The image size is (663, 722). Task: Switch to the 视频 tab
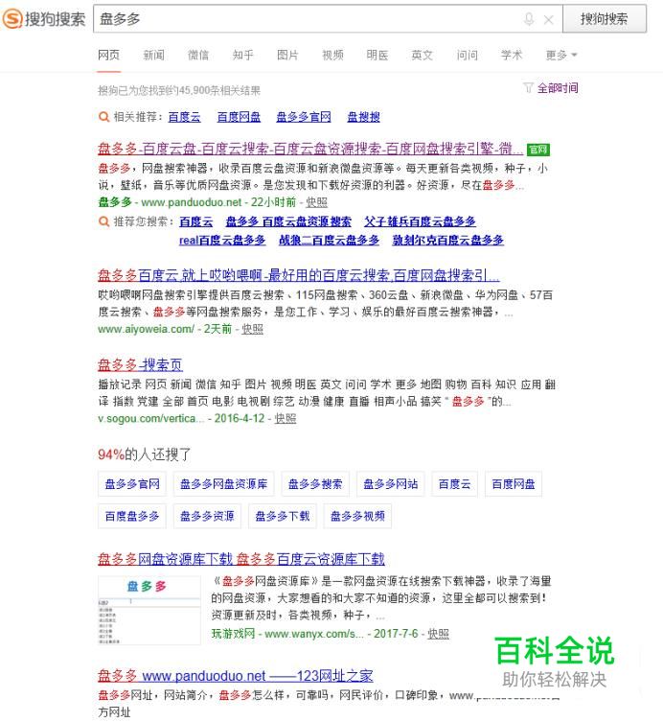(332, 56)
